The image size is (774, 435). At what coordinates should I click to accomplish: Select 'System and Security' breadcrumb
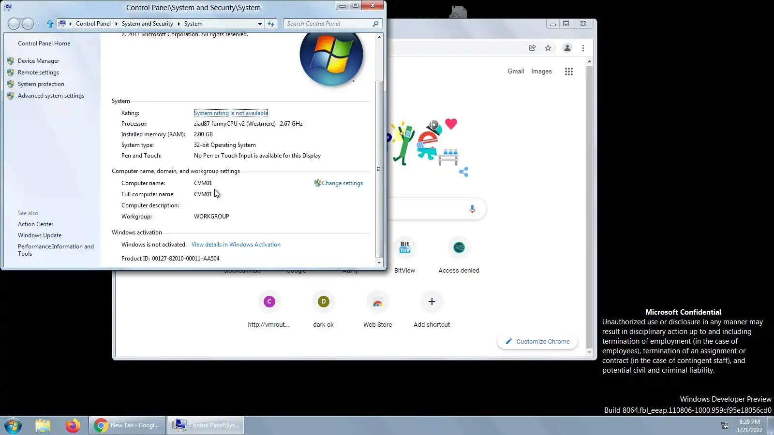147,24
